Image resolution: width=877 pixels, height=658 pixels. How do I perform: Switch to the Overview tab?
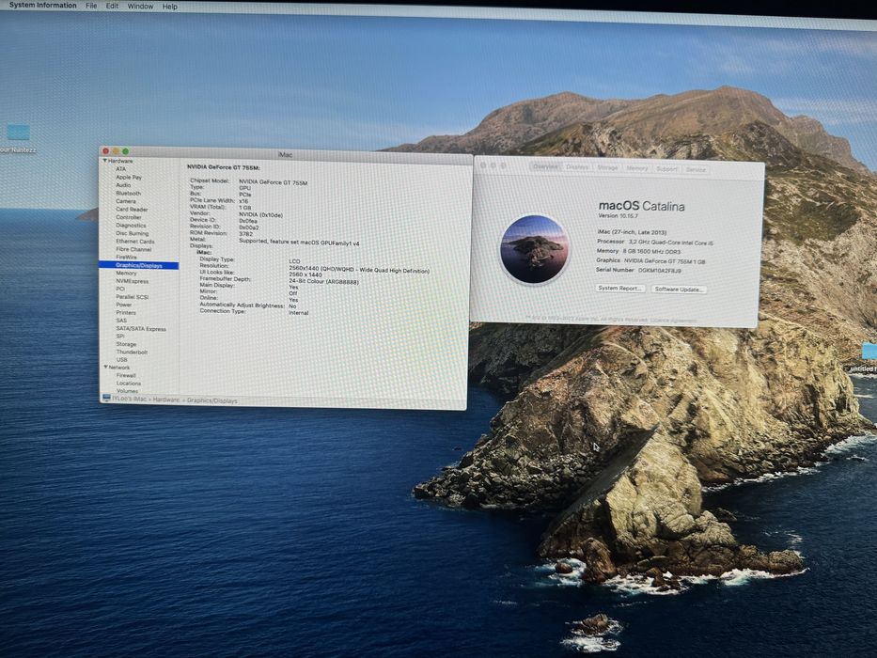click(545, 166)
